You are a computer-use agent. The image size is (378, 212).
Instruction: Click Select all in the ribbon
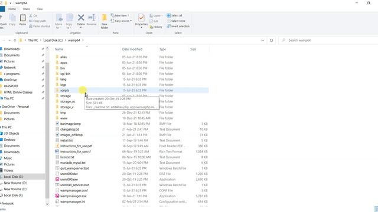[x=175, y=15]
